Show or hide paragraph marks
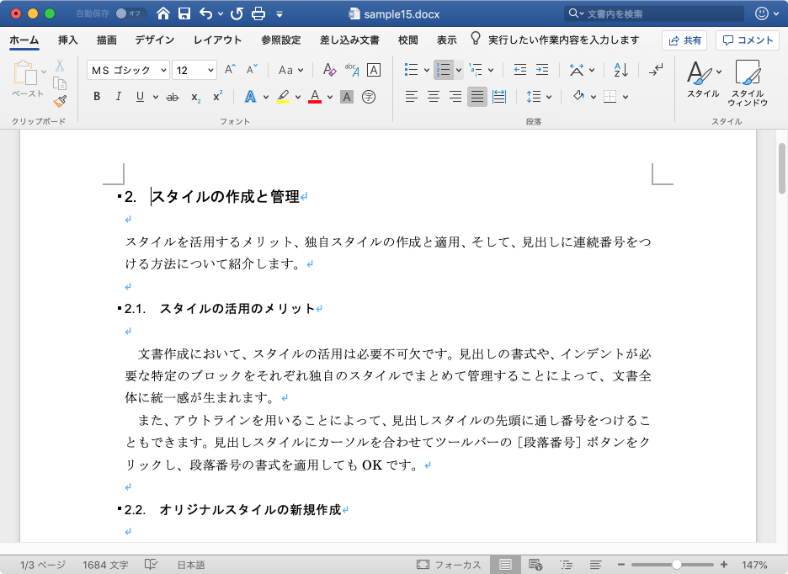Image resolution: width=788 pixels, height=574 pixels. pos(656,70)
